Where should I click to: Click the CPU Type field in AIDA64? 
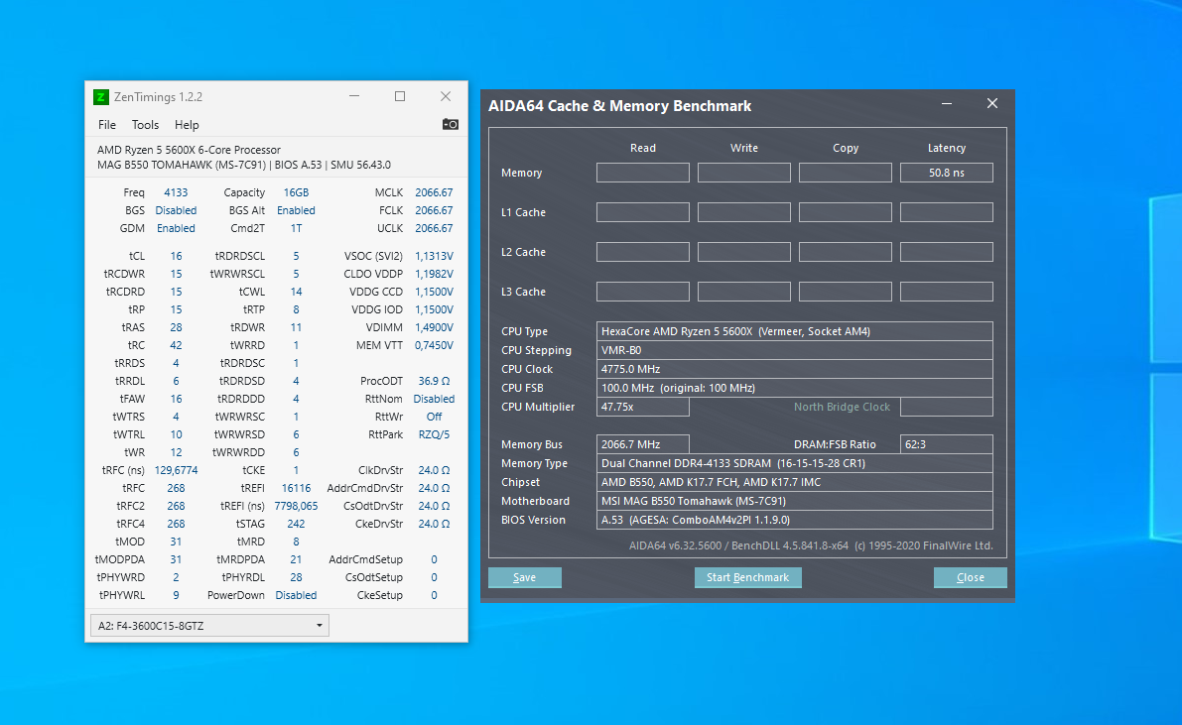[795, 331]
